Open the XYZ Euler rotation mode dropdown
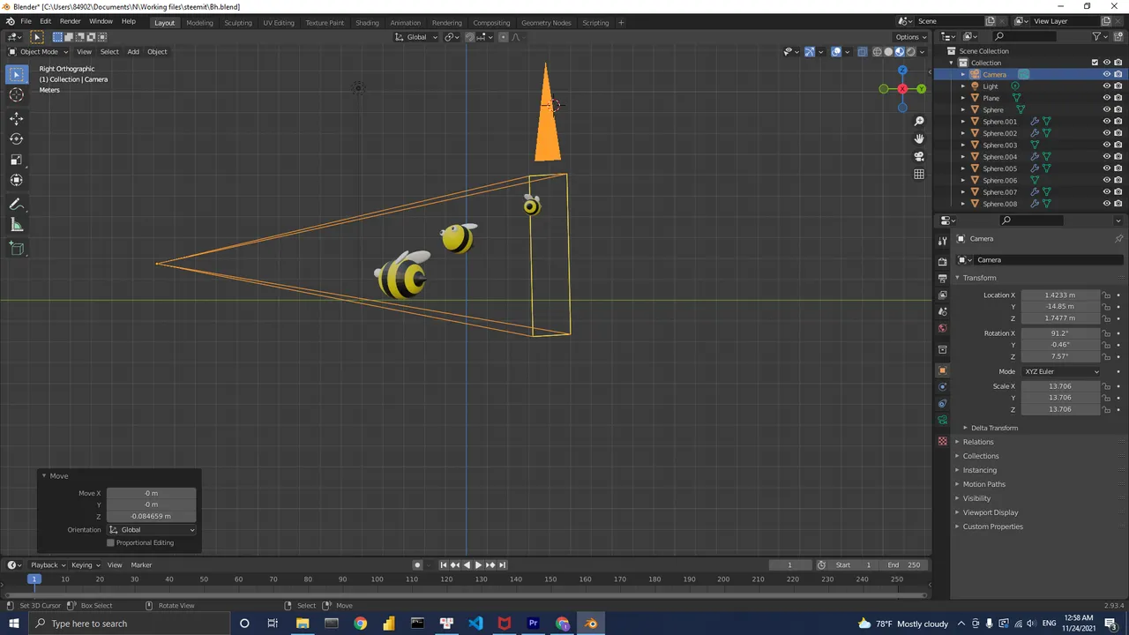This screenshot has width=1129, height=635. [x=1061, y=371]
